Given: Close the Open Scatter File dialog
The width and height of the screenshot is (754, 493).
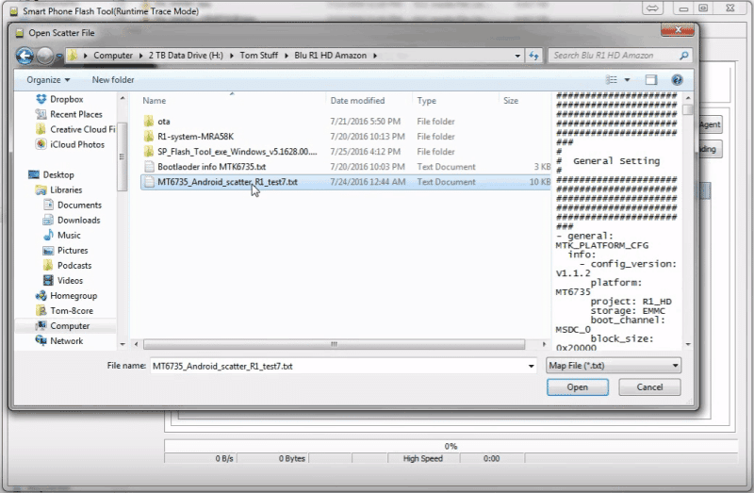Looking at the screenshot, I should click(x=678, y=30).
